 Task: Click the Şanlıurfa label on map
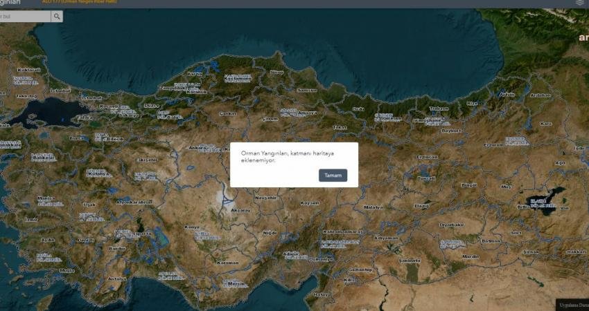410,261
